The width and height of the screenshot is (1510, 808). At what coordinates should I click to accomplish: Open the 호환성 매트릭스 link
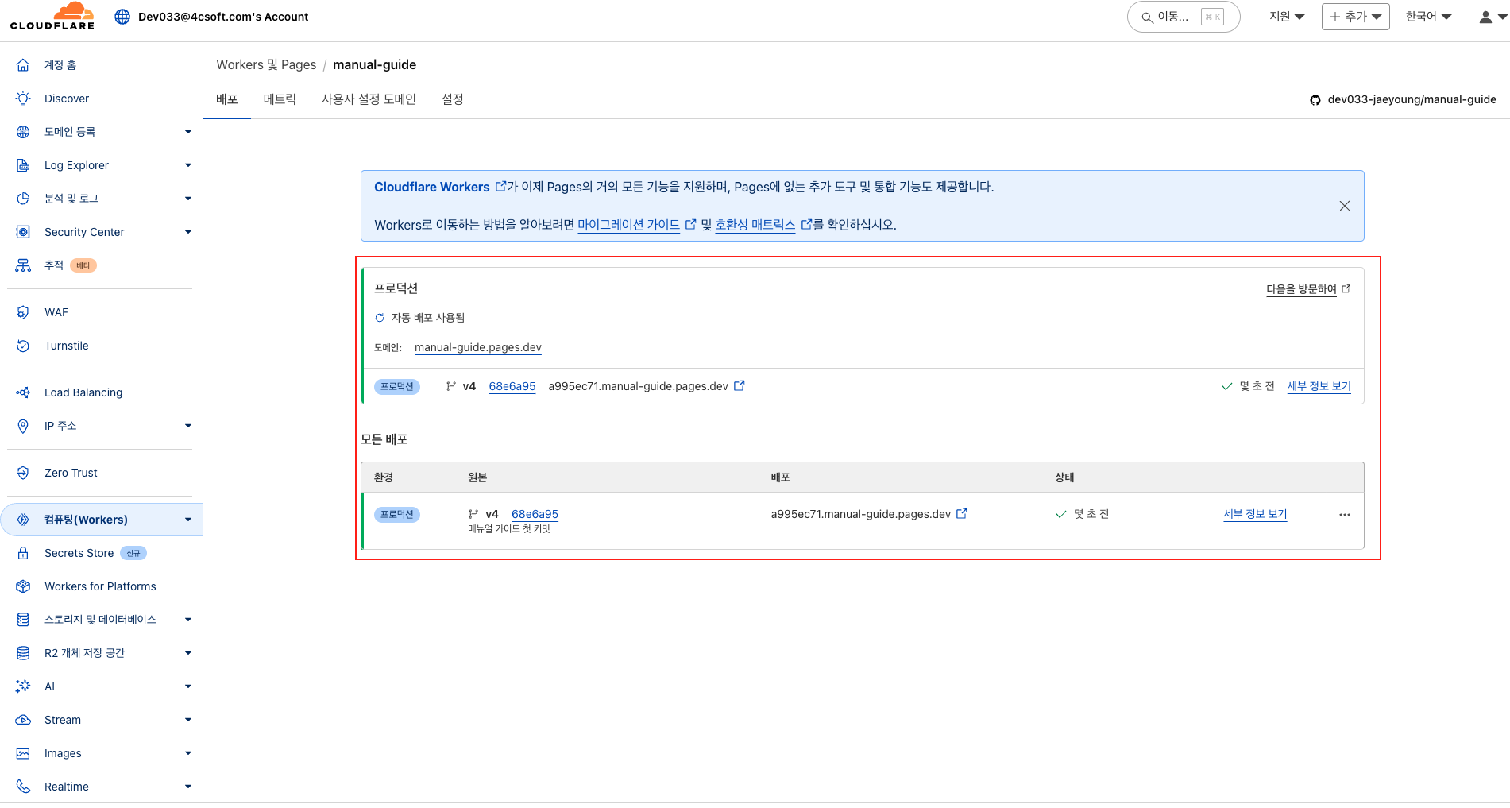coord(755,225)
